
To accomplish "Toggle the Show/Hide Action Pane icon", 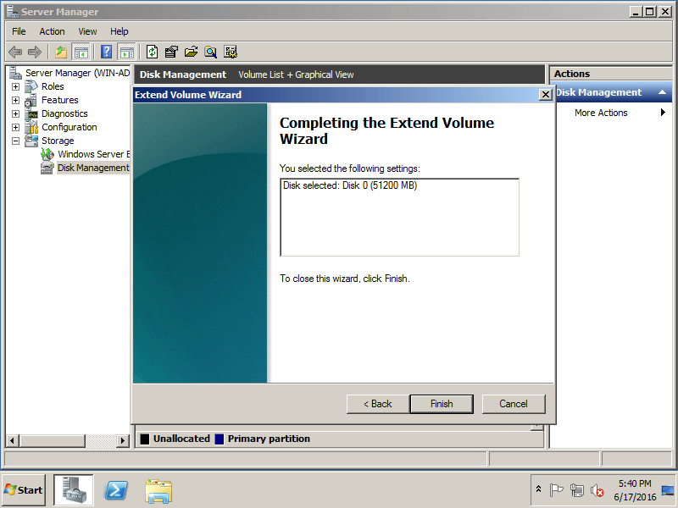I will [126, 52].
